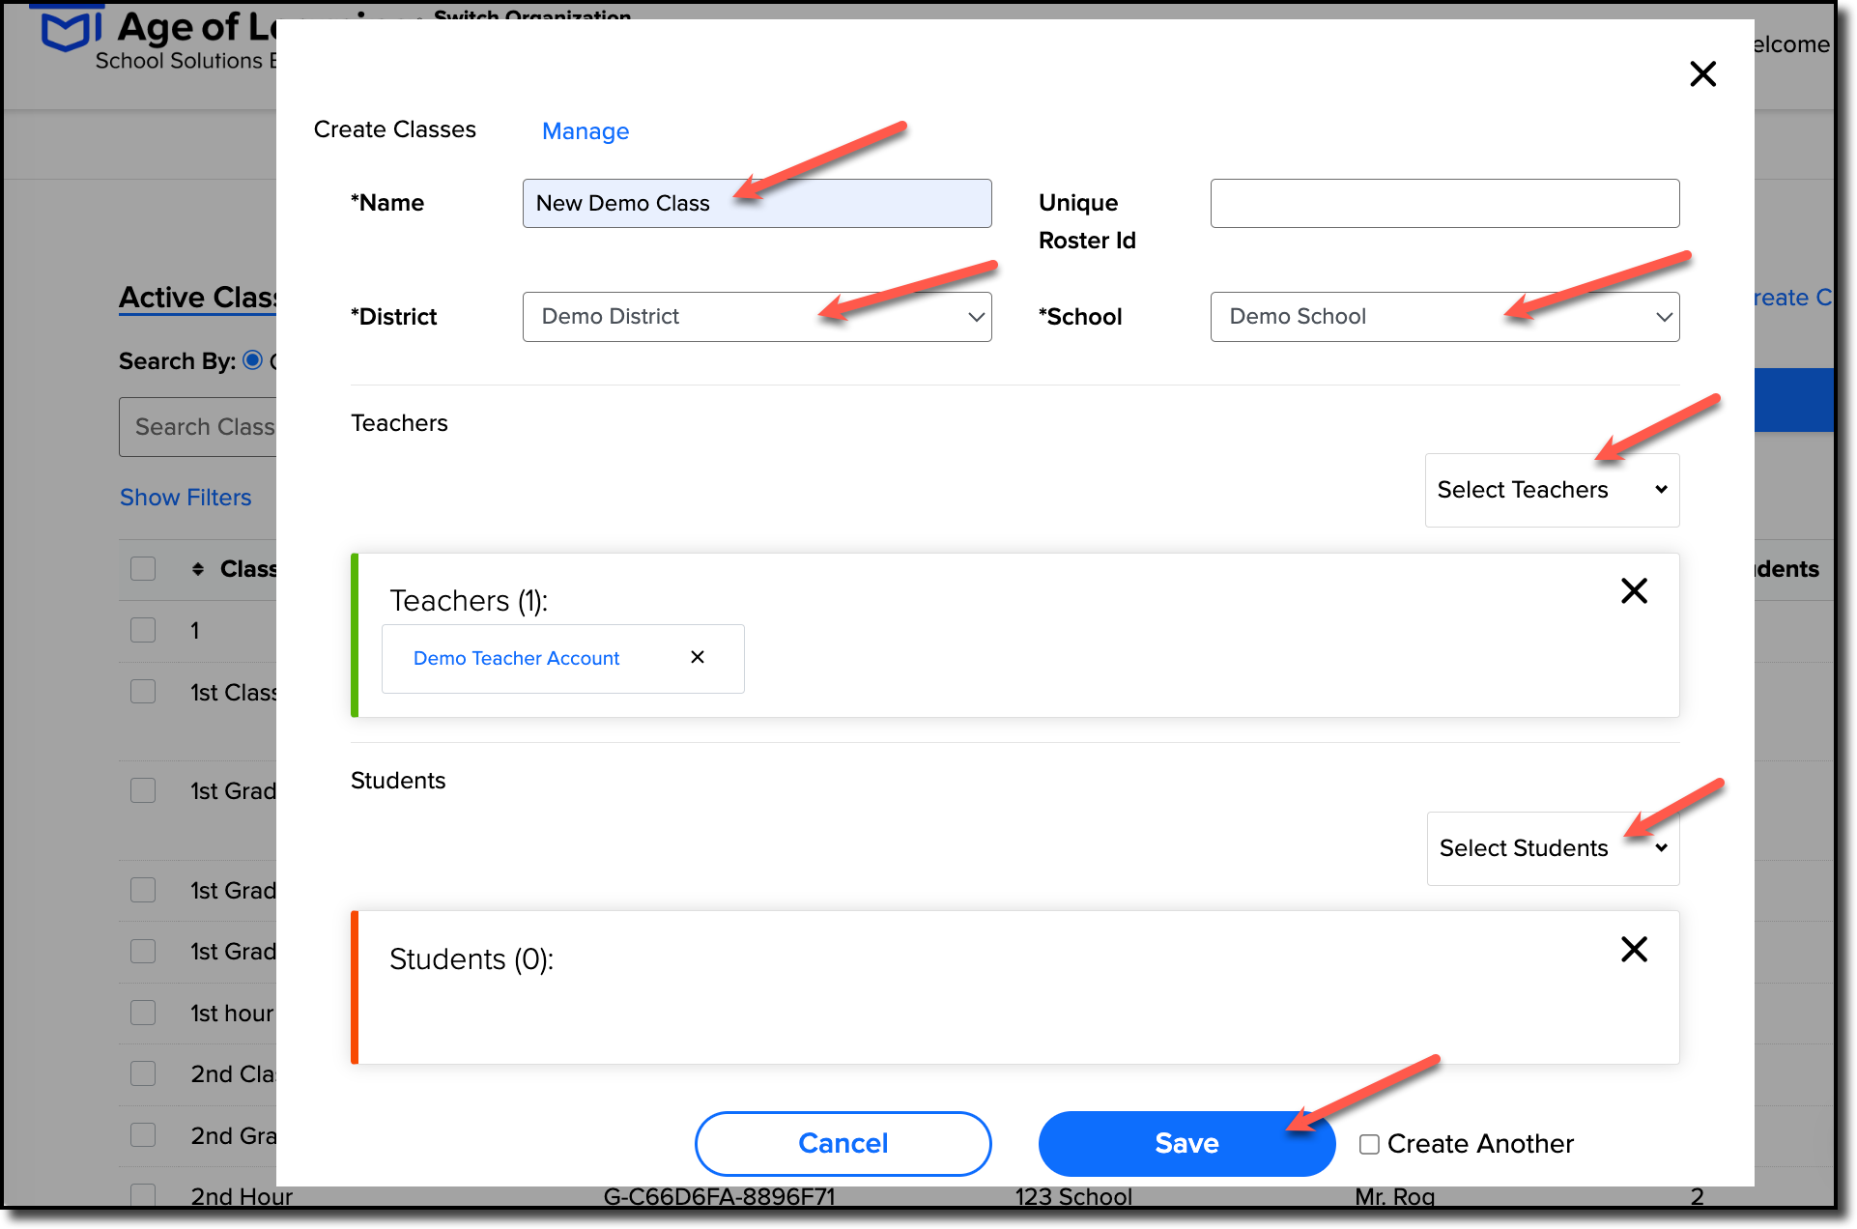Dismiss the Teachers (1) panel
Image resolution: width=1857 pixels, height=1229 pixels.
pos(1634,590)
